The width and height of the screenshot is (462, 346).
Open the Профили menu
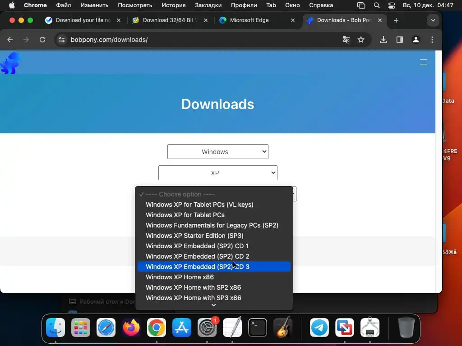click(244, 5)
